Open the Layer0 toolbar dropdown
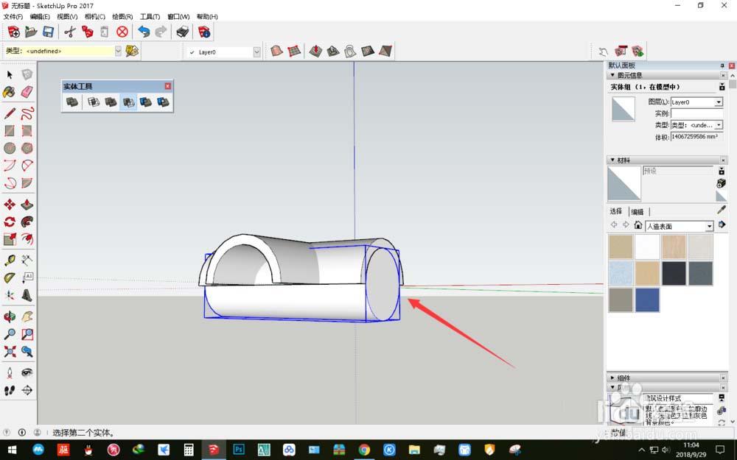737x460 pixels. point(256,52)
